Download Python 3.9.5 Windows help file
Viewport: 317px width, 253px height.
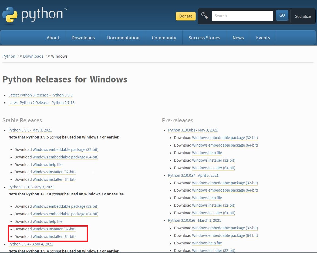pos(48,165)
